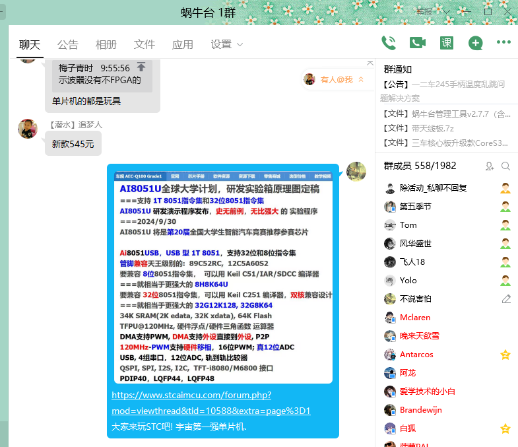
Task: Open the three-dots more options menu
Action: [x=503, y=42]
